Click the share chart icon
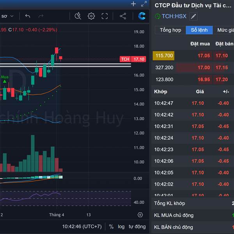The image size is (234, 234). [123, 16]
